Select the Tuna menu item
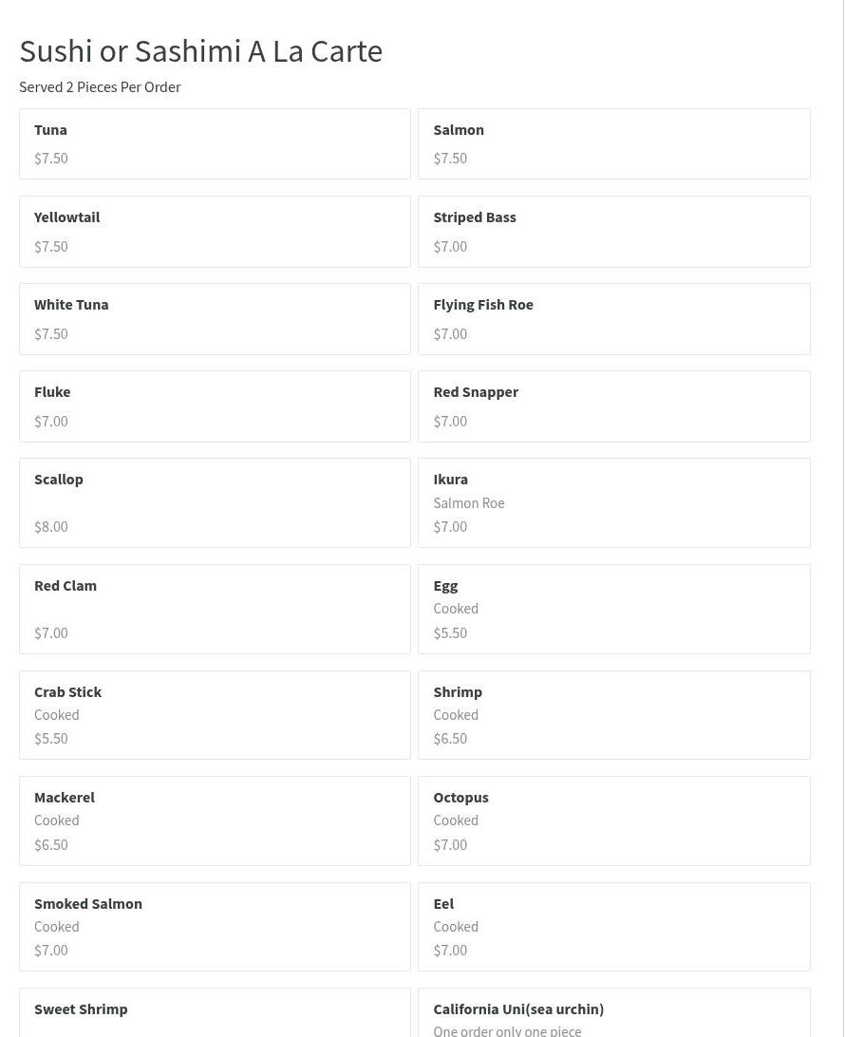The height and width of the screenshot is (1037, 845). click(x=215, y=144)
